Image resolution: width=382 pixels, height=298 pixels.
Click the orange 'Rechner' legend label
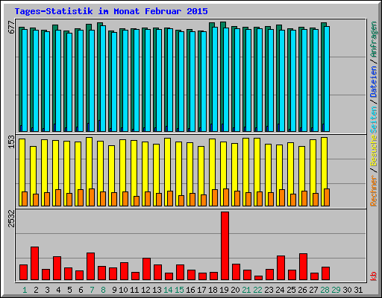[x=374, y=191]
